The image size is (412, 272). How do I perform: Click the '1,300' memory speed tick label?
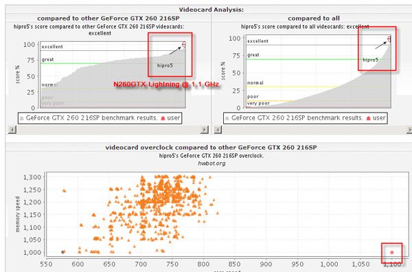click(x=32, y=177)
